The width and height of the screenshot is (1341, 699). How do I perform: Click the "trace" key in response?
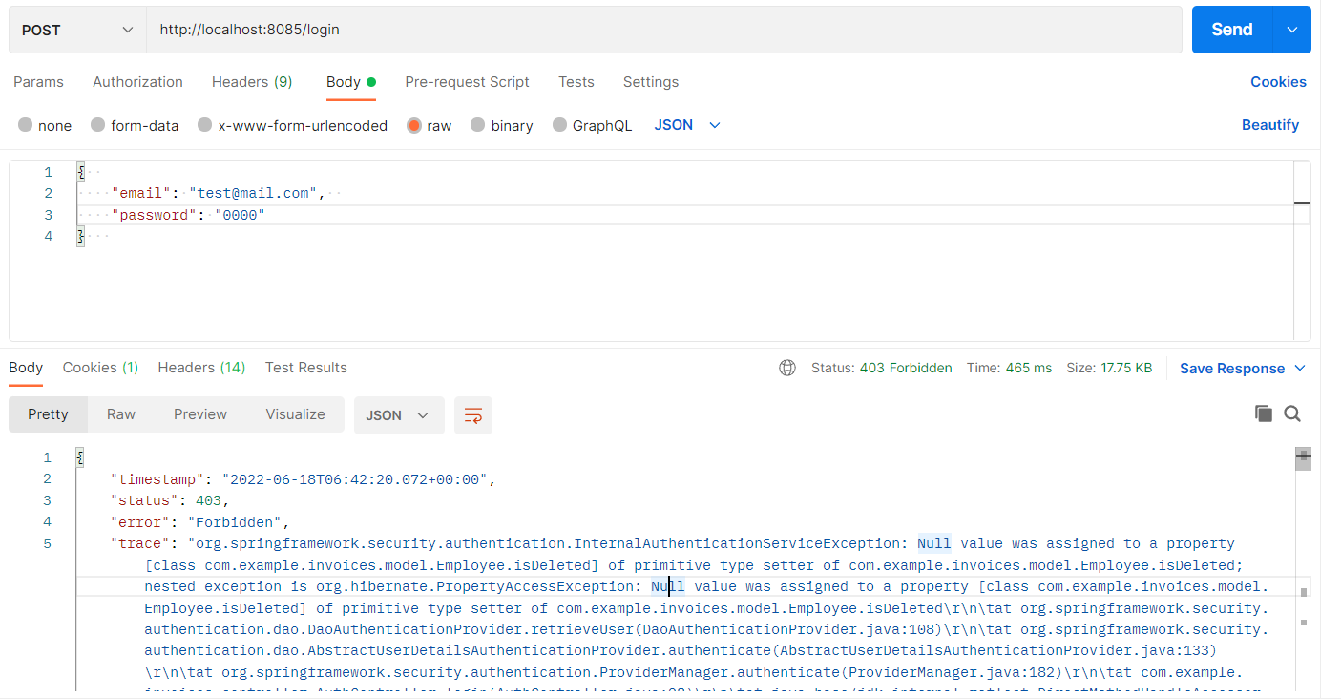click(x=141, y=544)
